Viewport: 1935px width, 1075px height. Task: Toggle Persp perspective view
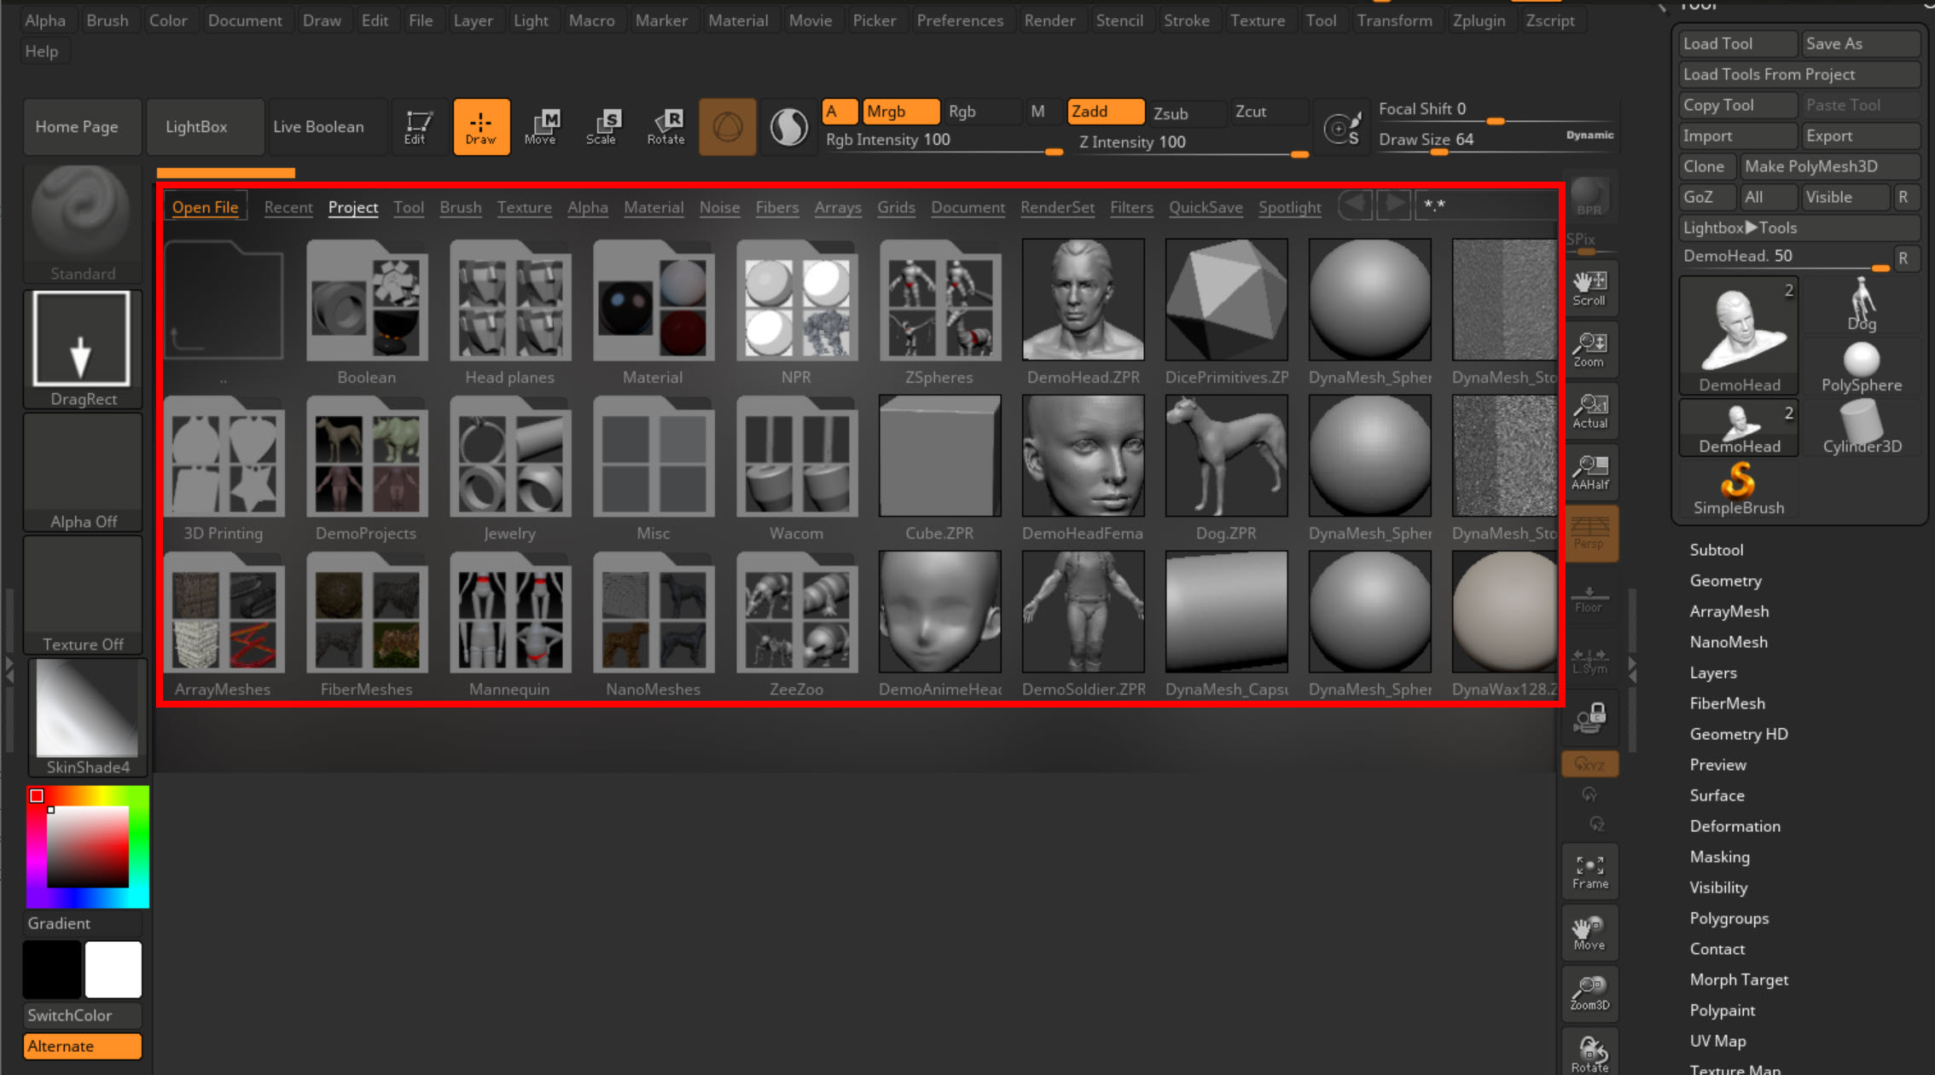[x=1589, y=533]
